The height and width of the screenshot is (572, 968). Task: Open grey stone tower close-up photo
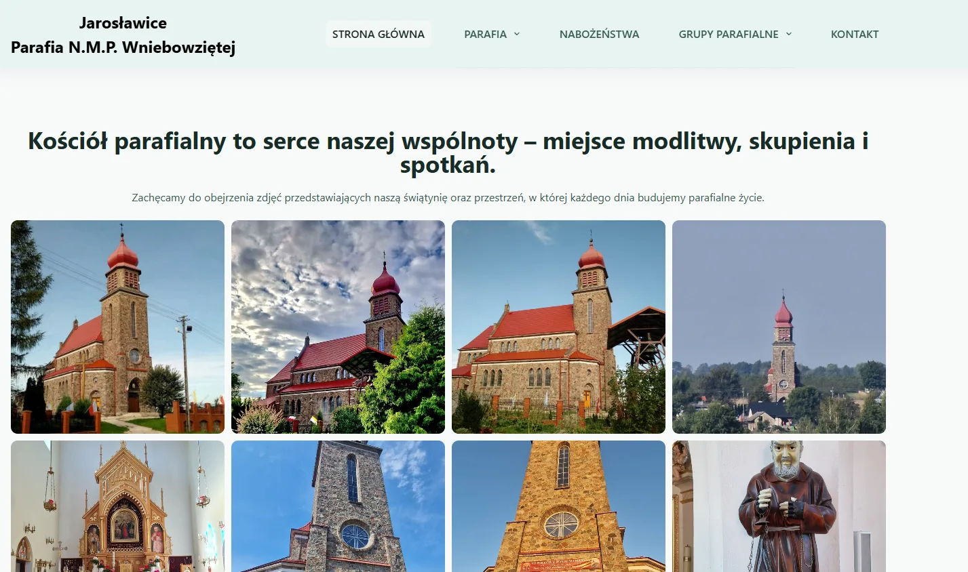pos(338,506)
